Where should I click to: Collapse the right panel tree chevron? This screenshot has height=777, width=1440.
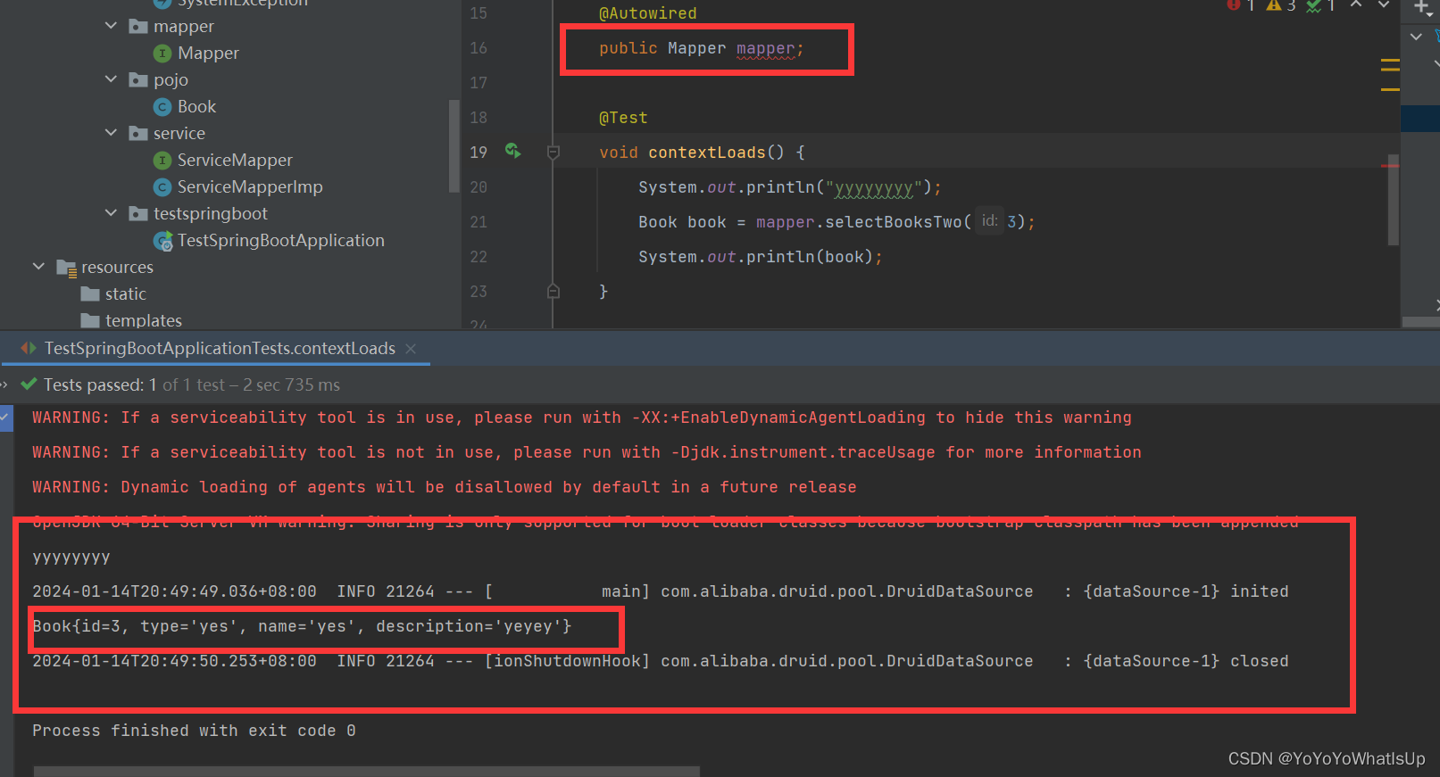point(1416,37)
